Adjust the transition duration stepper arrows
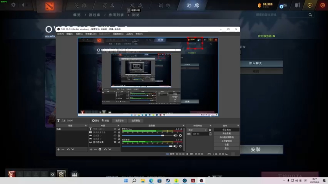Viewport: 328px width, 184px height. point(210,134)
